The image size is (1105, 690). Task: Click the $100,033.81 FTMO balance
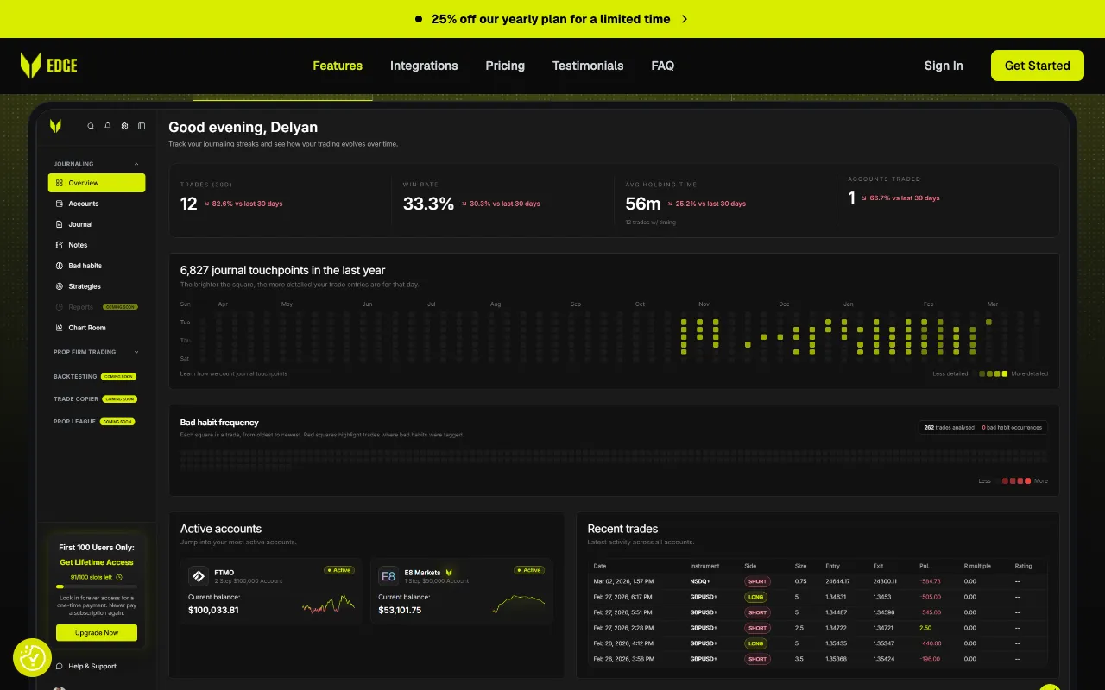pyautogui.click(x=213, y=610)
